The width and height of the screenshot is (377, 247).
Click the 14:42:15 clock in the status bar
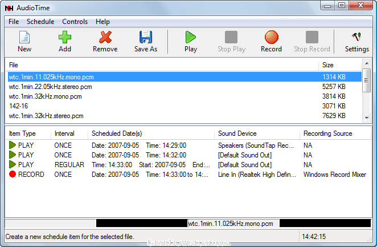pyautogui.click(x=314, y=237)
